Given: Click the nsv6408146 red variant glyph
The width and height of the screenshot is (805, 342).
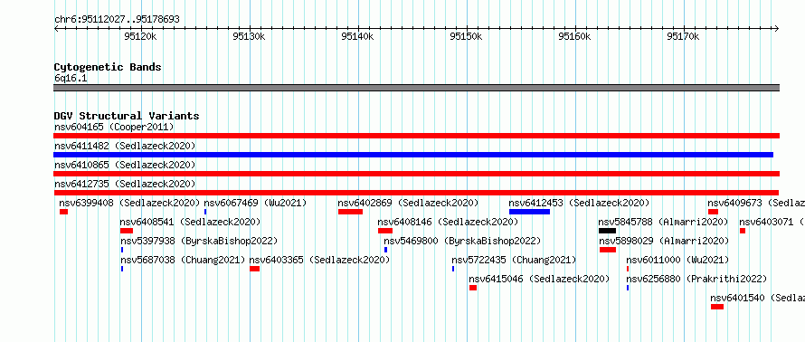Looking at the screenshot, I should [x=385, y=231].
